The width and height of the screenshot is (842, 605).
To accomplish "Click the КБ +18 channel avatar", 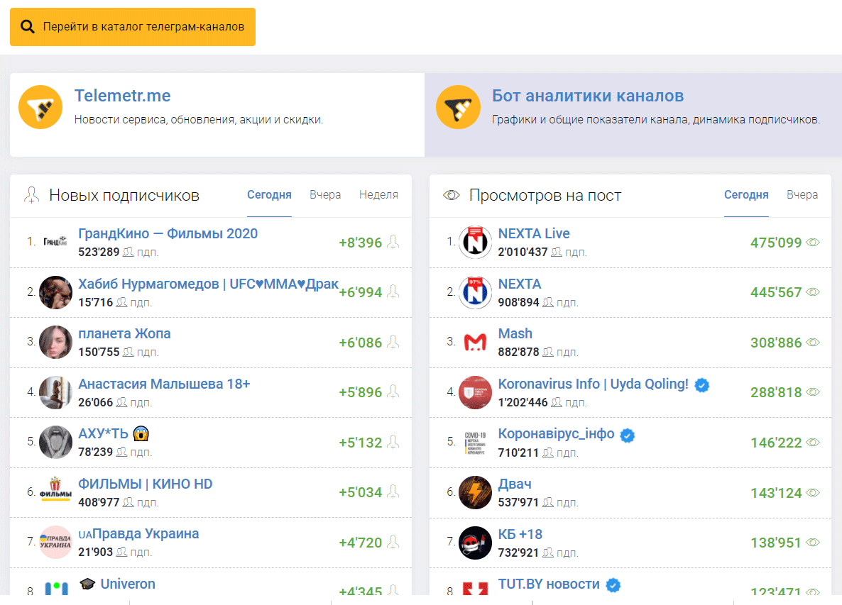I will coord(475,543).
